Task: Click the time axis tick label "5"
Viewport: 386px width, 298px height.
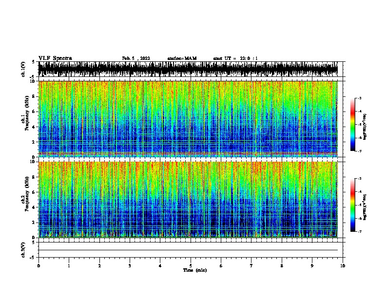Action: (x=191, y=265)
